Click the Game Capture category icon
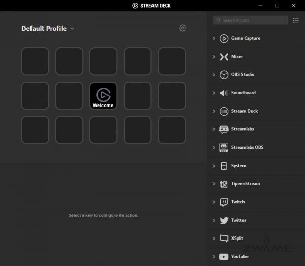Viewport: 305px width, 266px height. [x=224, y=38]
